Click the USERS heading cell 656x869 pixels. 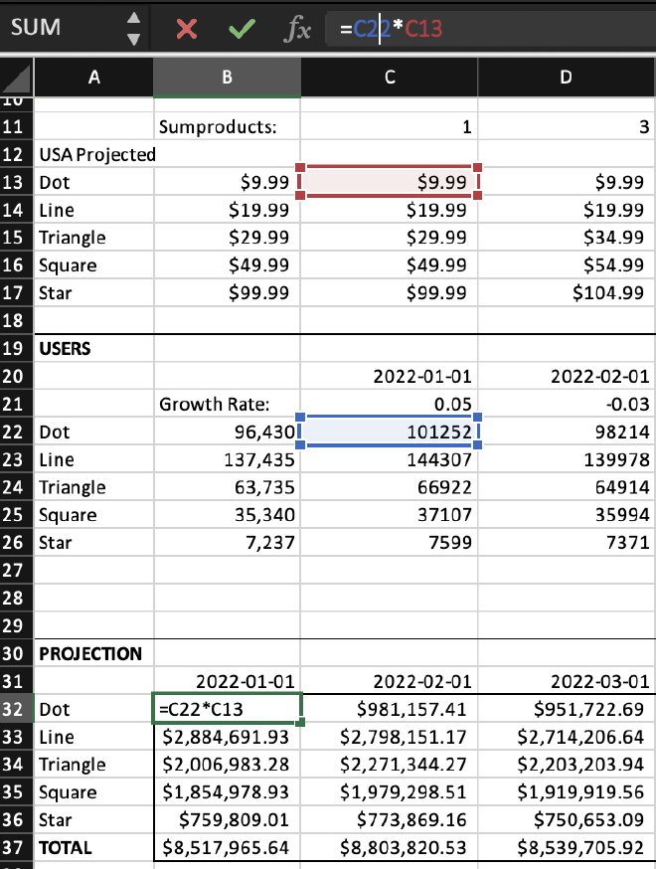93,349
